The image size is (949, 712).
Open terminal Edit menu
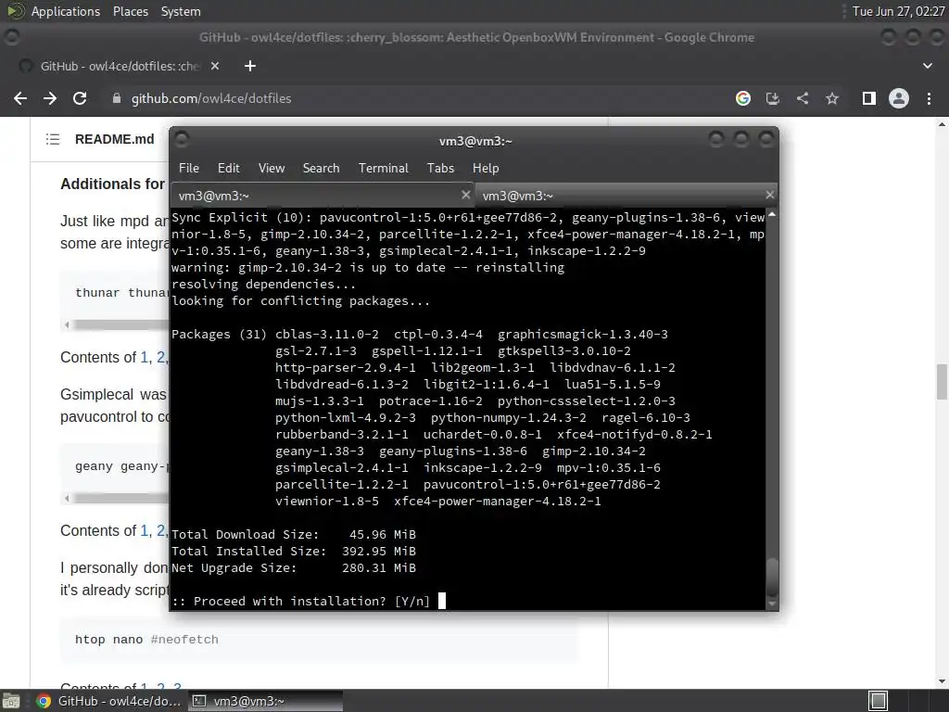point(228,169)
